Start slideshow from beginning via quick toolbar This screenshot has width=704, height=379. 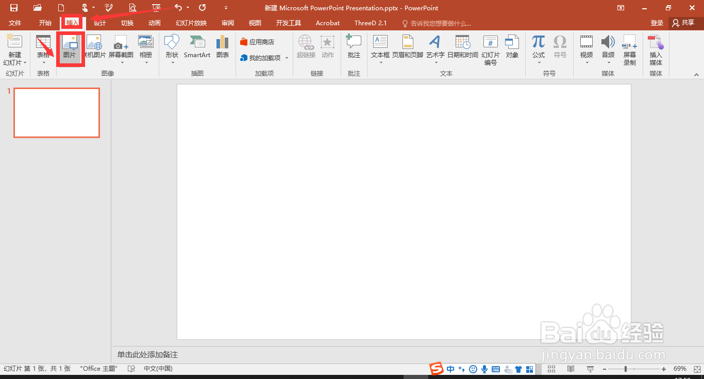point(156,8)
